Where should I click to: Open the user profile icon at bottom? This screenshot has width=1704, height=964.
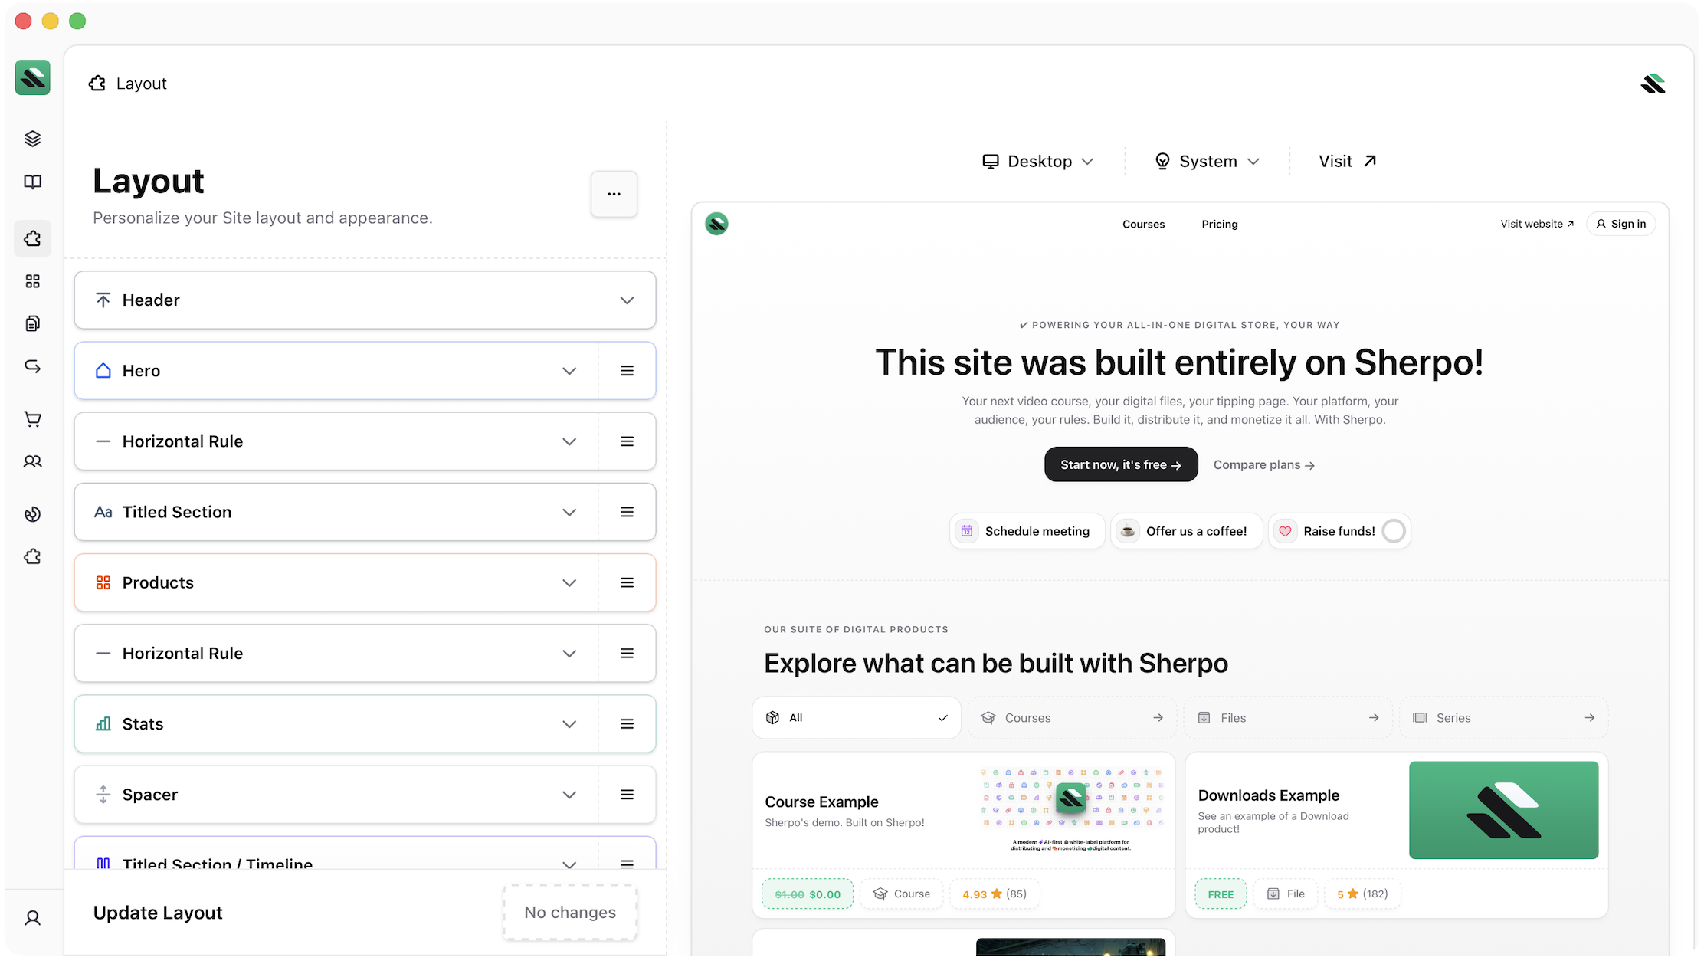(x=32, y=917)
